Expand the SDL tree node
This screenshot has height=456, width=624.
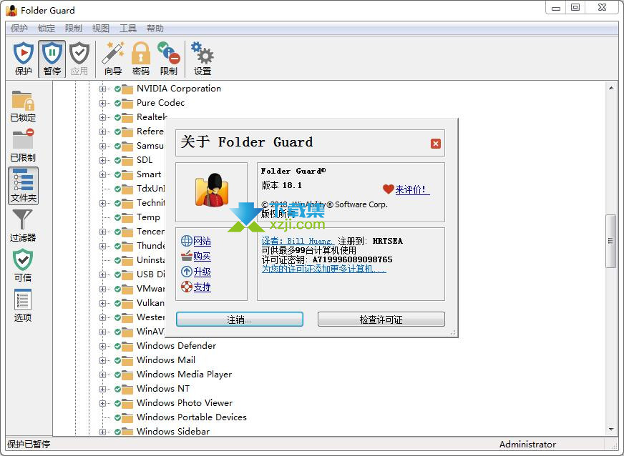(x=102, y=161)
